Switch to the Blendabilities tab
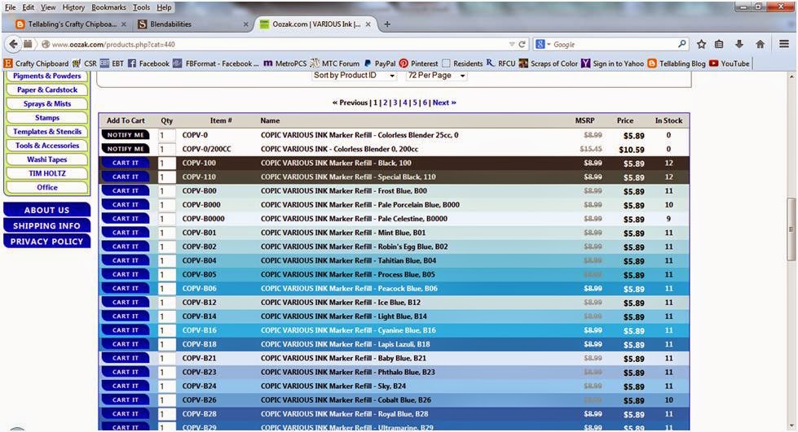 point(192,24)
